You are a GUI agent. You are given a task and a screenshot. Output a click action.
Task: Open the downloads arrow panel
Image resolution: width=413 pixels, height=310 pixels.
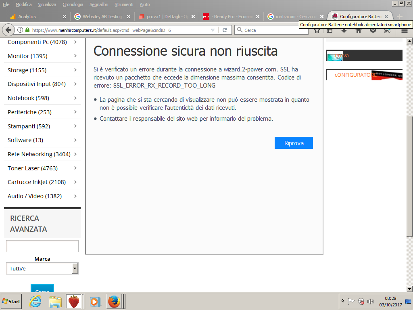click(344, 31)
